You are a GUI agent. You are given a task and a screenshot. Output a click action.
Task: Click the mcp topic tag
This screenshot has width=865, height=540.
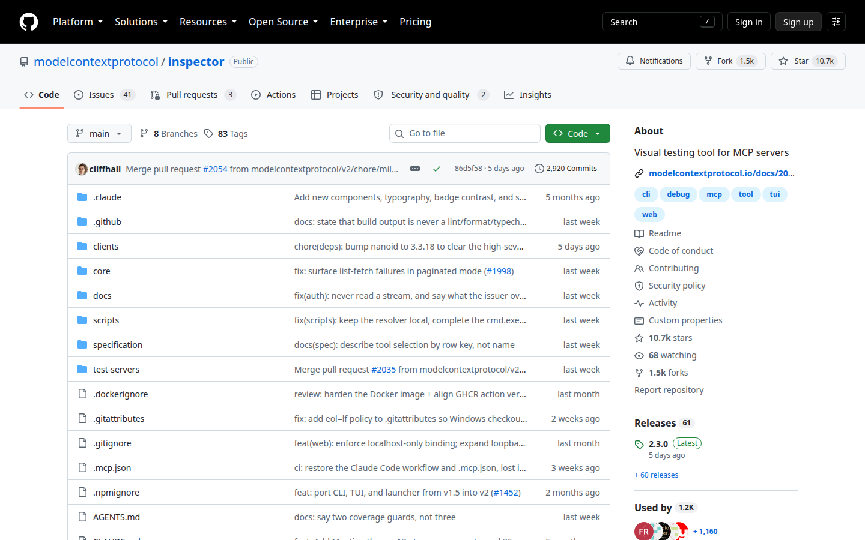coord(714,194)
